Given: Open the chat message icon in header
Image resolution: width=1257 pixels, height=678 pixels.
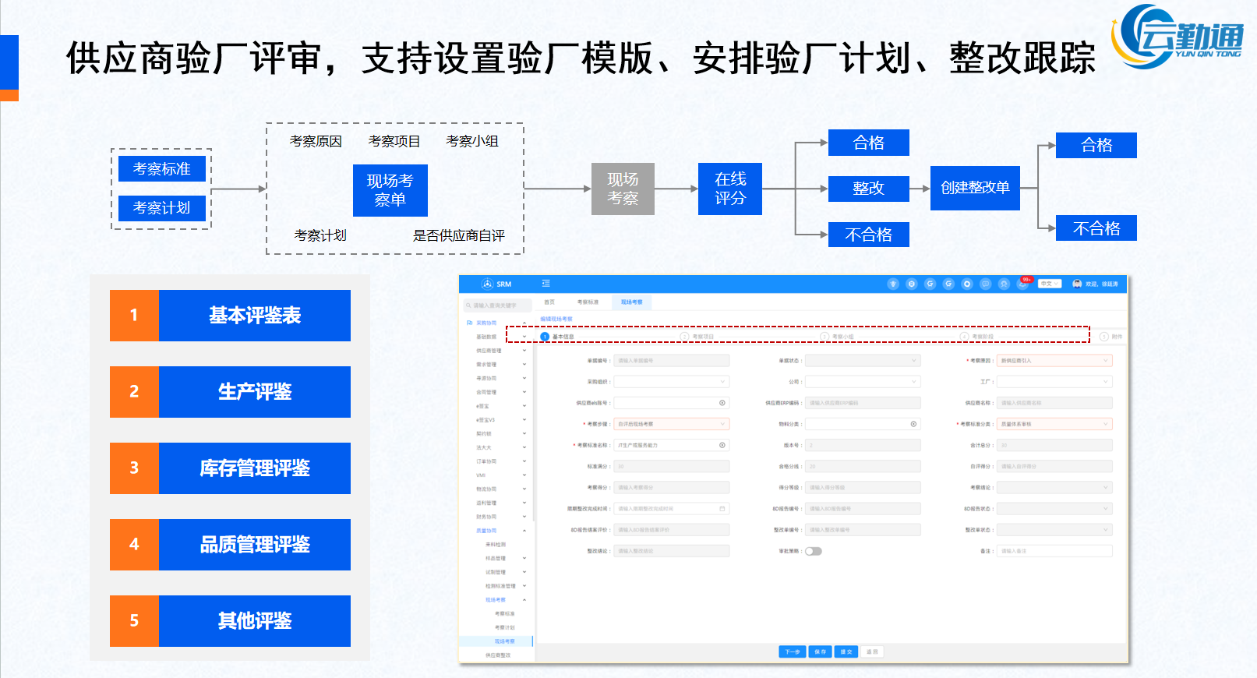Looking at the screenshot, I should point(986,284).
